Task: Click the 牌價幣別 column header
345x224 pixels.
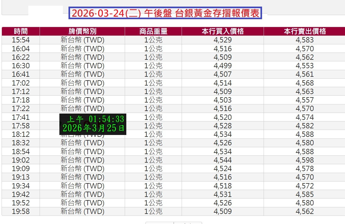Action: [82, 31]
